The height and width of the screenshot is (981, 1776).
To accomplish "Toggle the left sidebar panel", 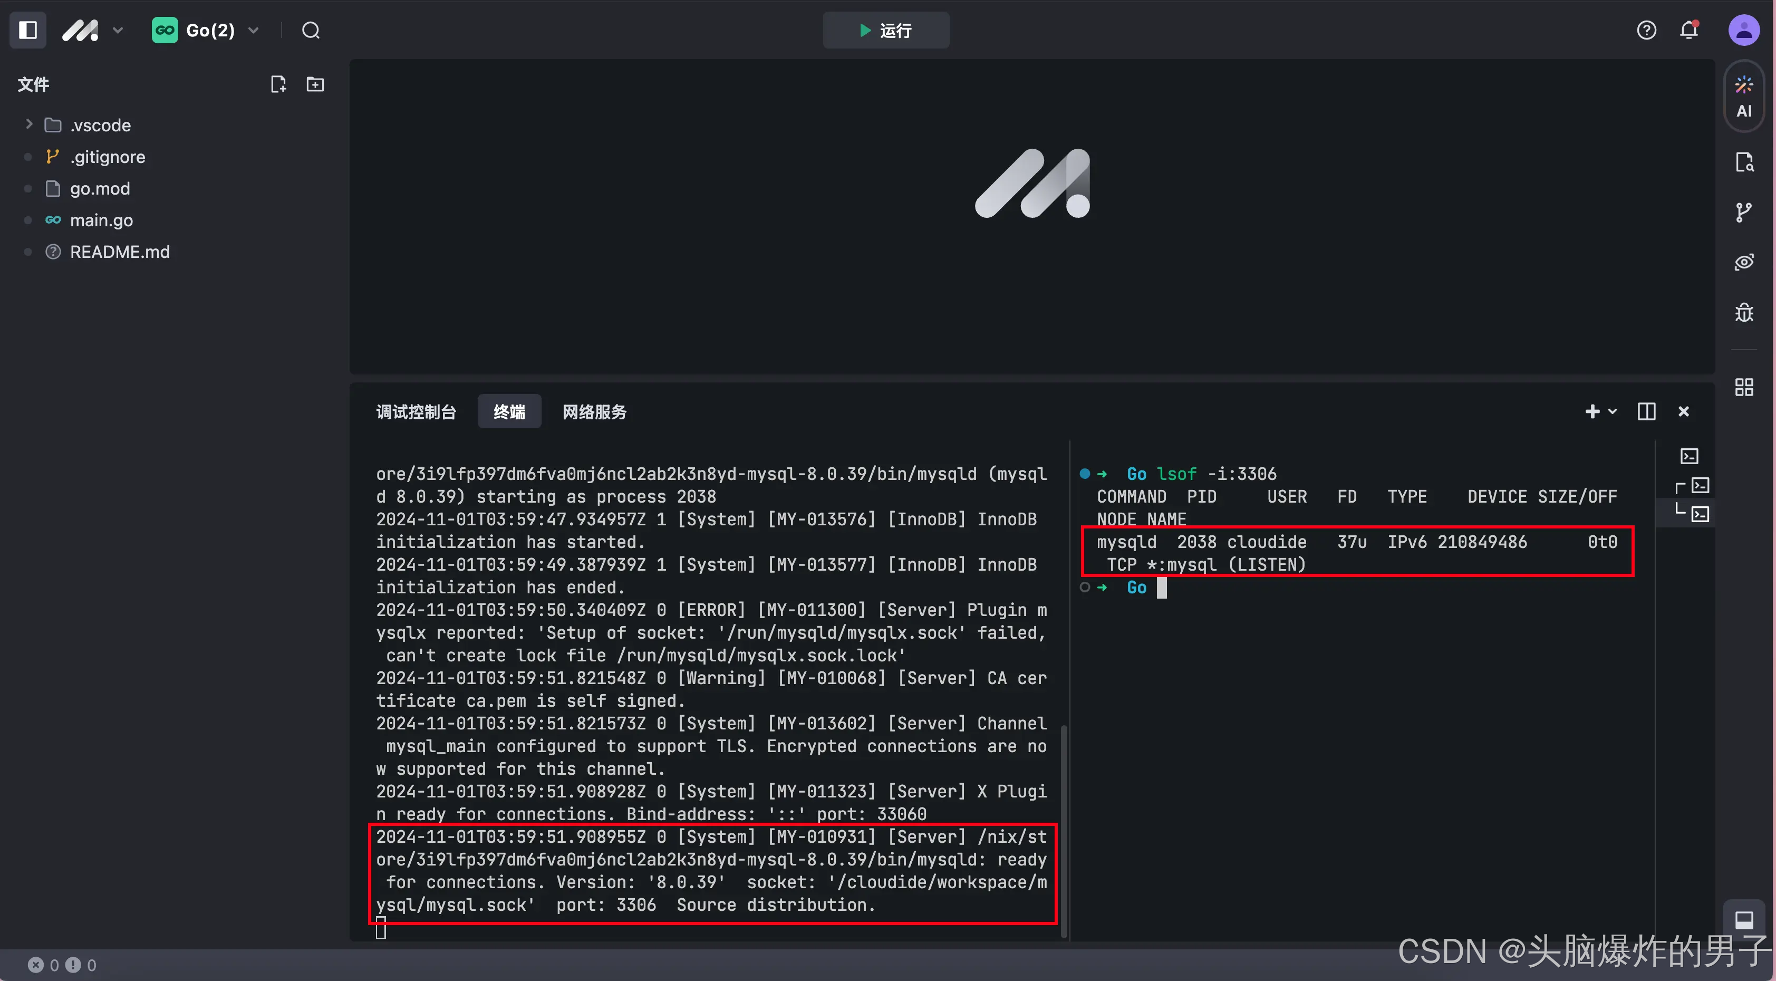I will pos(27,31).
